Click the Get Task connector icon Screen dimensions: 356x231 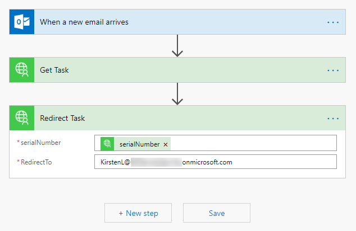(22, 70)
